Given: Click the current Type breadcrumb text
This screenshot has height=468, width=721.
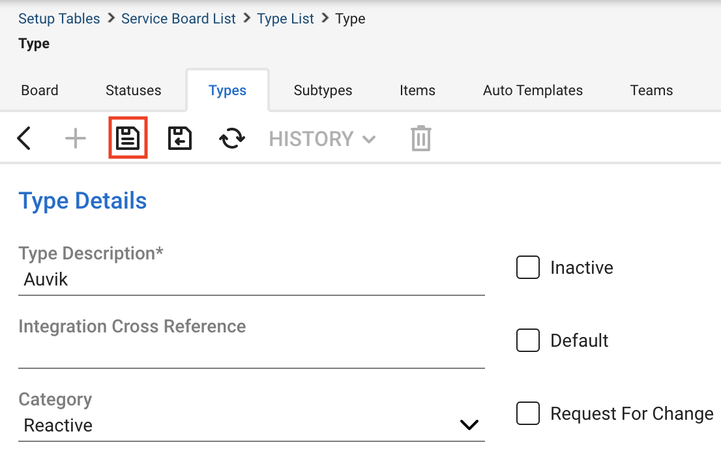Looking at the screenshot, I should (x=350, y=19).
